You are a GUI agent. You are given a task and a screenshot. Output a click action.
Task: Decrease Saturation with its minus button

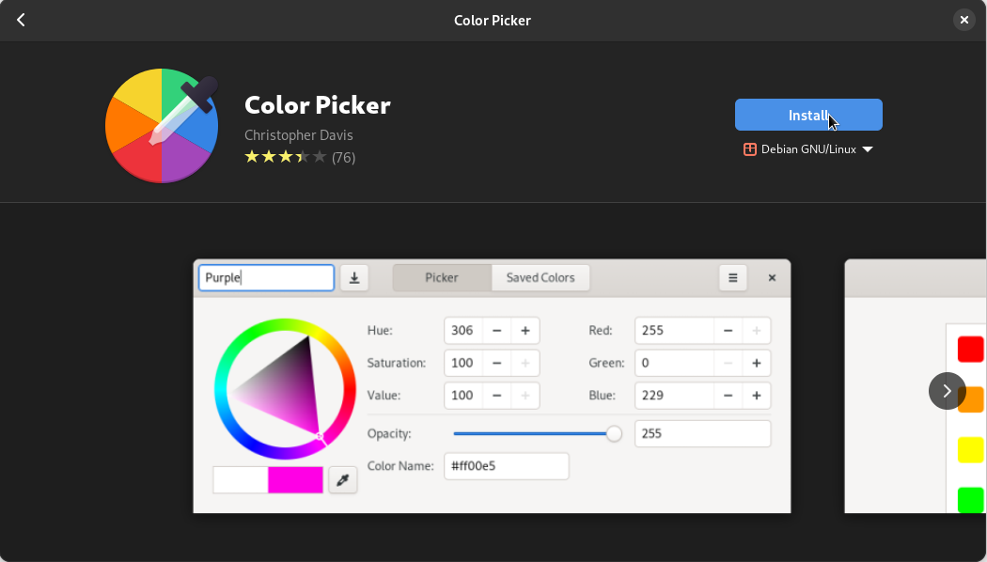(x=496, y=363)
